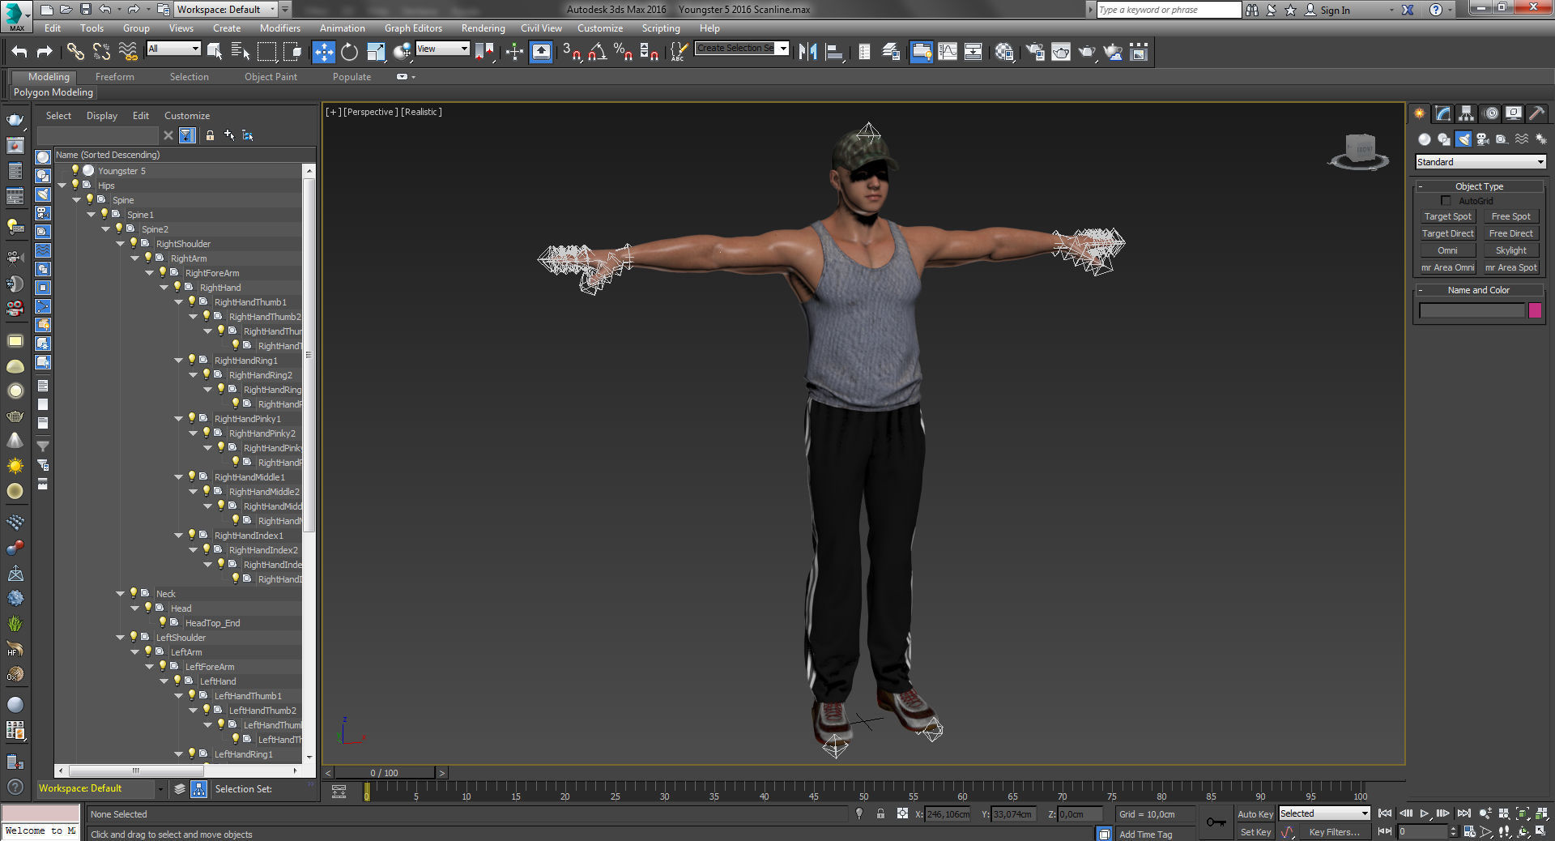This screenshot has height=841, width=1555.
Task: Collapse the LeftShoulder tree node
Action: pyautogui.click(x=120, y=638)
